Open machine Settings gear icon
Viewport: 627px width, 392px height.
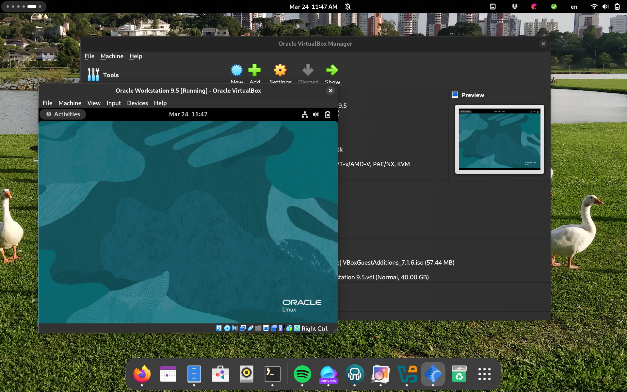(x=280, y=70)
